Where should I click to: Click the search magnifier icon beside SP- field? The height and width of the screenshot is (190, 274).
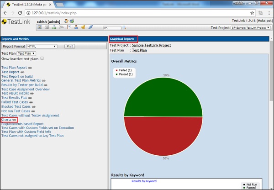tap(124, 28)
